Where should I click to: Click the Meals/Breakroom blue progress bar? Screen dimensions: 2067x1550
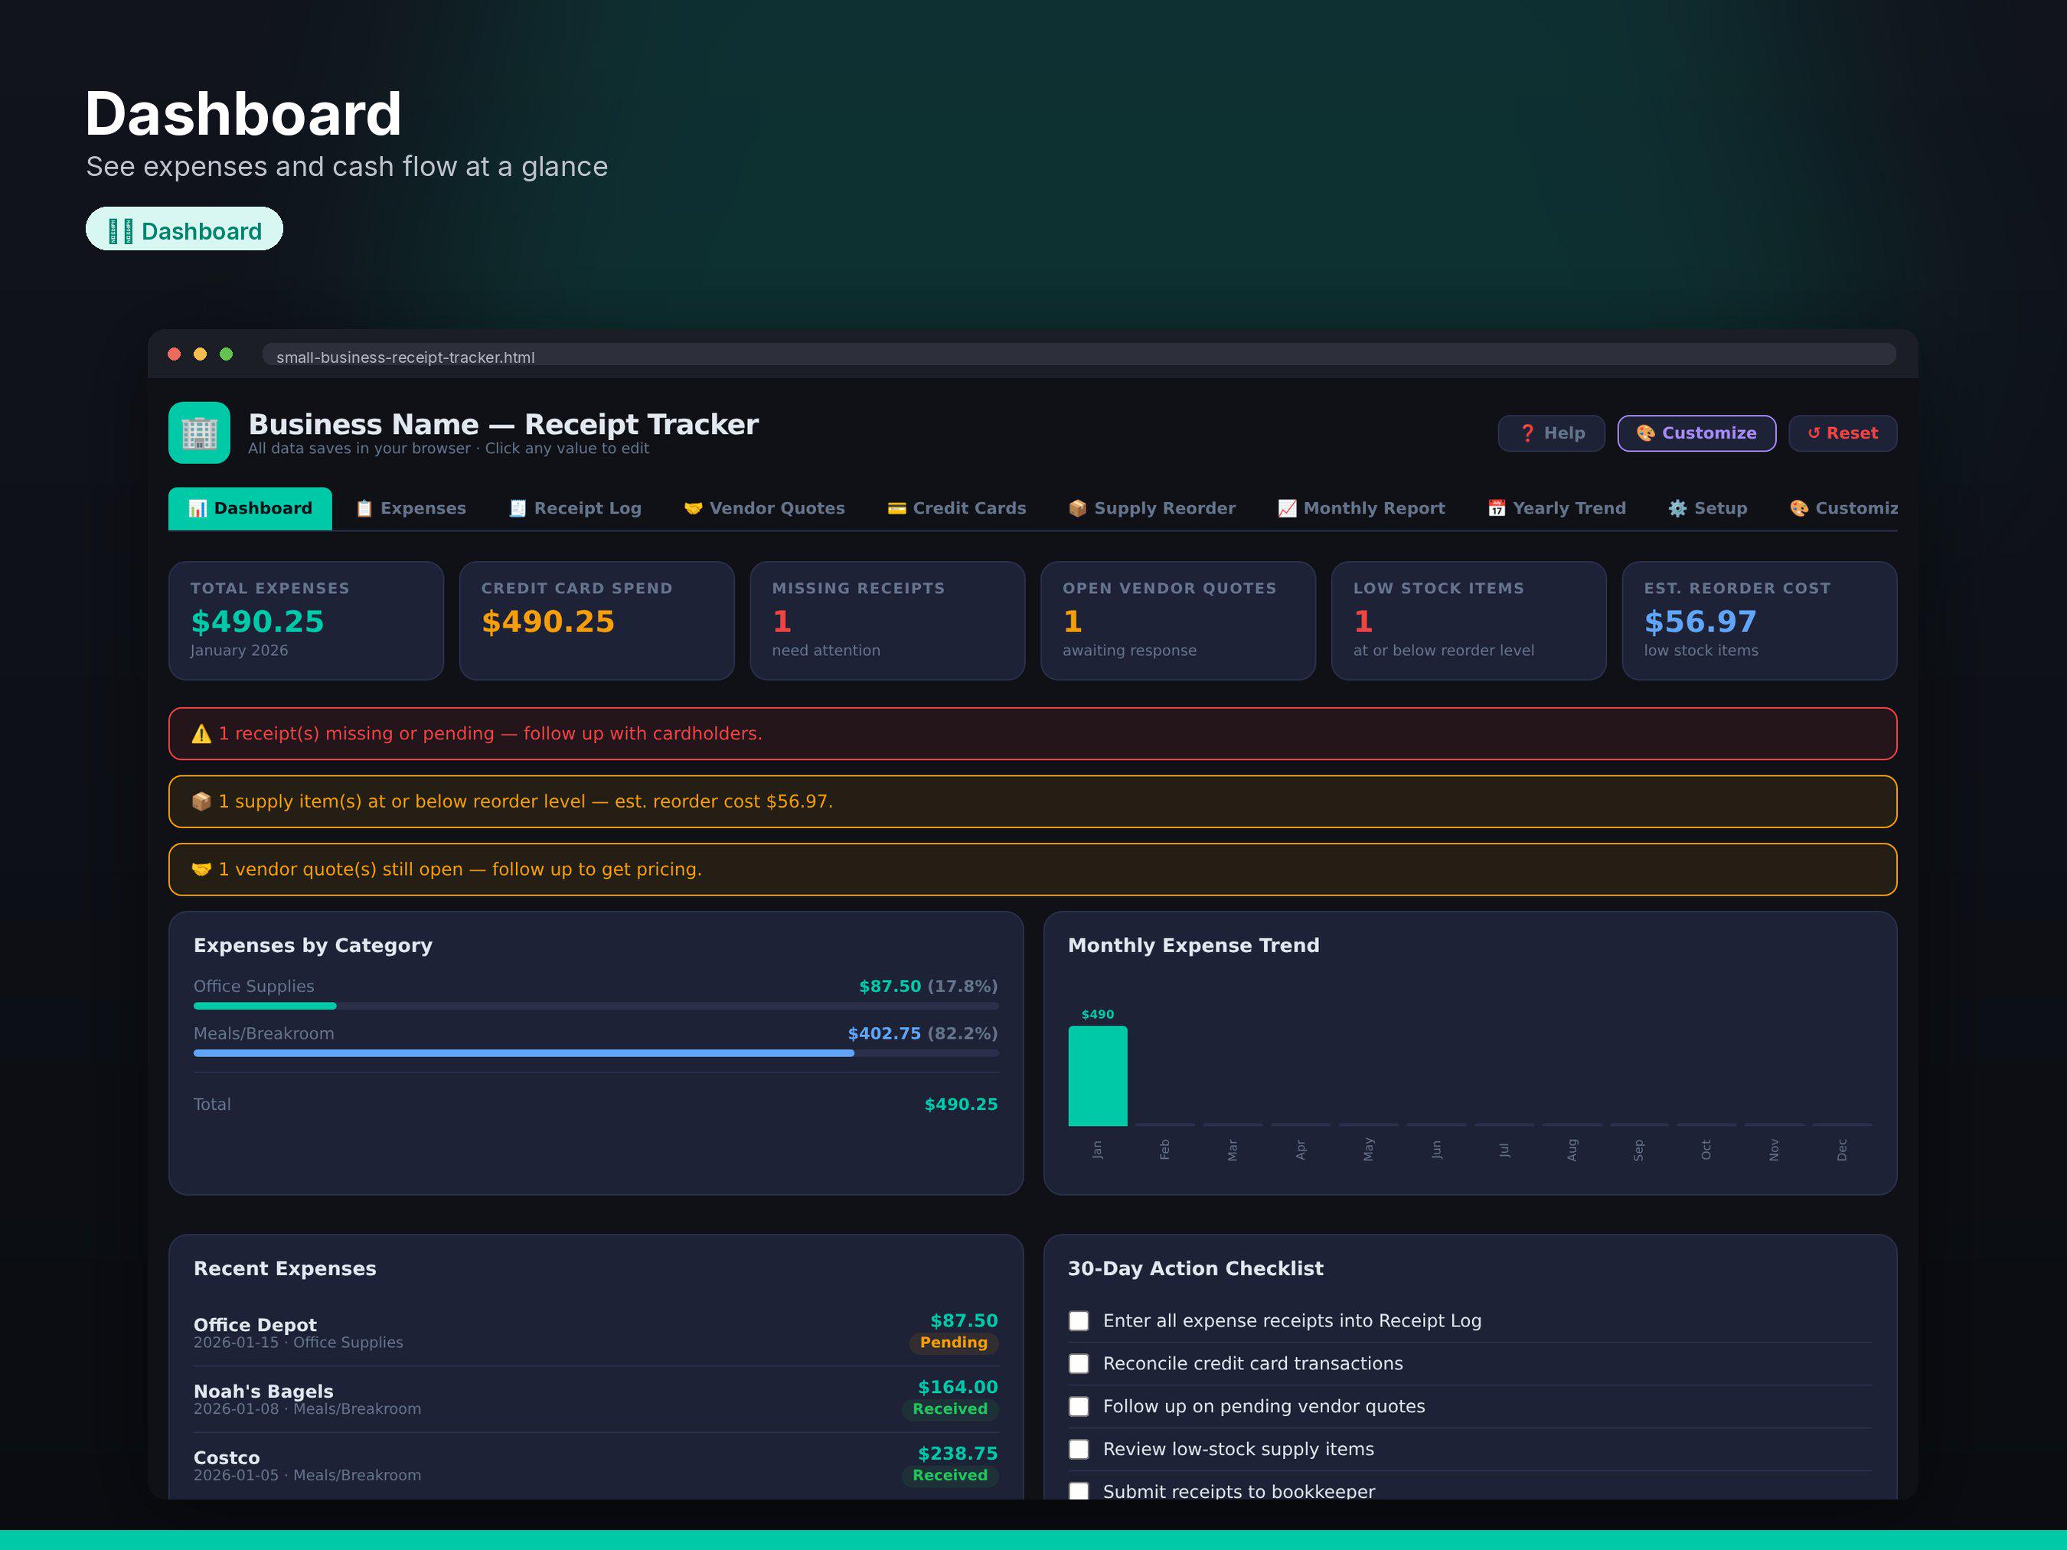tap(524, 1053)
